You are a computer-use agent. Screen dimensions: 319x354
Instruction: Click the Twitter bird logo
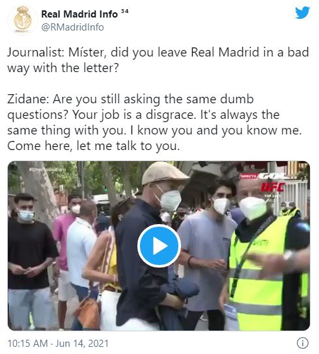(302, 12)
